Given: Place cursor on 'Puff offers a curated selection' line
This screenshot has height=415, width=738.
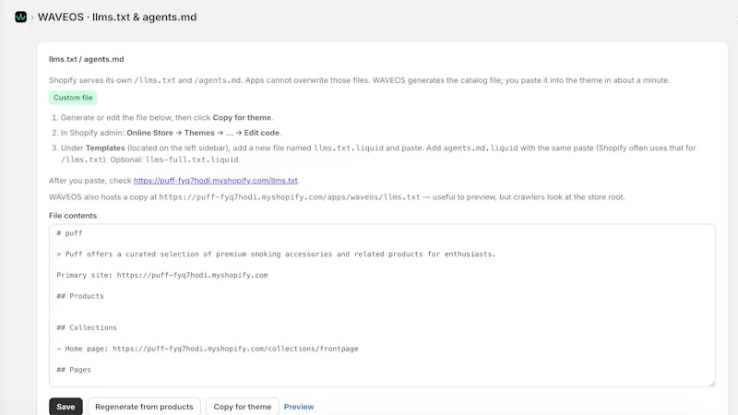Looking at the screenshot, I should coord(276,255).
